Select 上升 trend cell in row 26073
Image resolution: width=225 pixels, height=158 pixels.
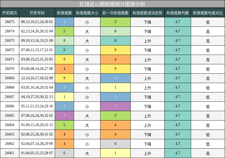(148, 40)
